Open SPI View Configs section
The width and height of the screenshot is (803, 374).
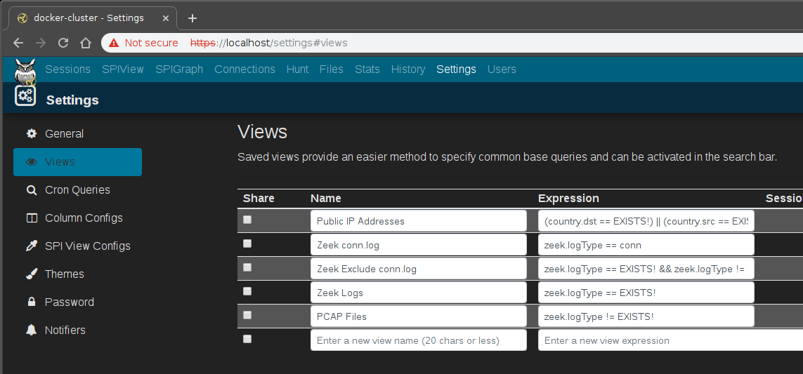(77, 246)
